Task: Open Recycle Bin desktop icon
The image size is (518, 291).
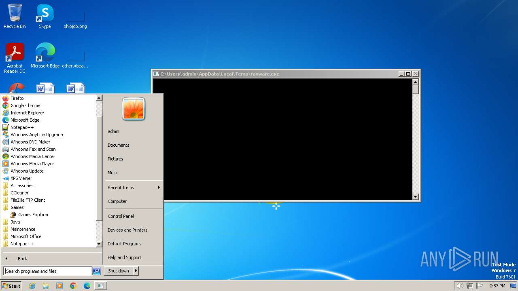Action: click(15, 16)
